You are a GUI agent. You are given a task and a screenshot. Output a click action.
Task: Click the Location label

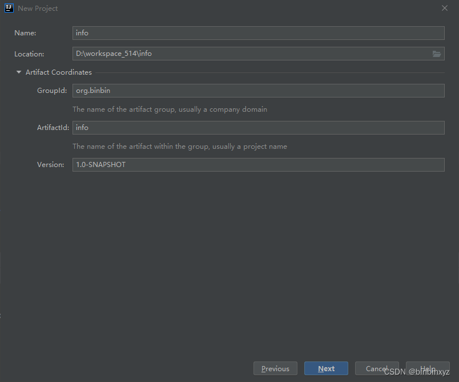pos(29,54)
